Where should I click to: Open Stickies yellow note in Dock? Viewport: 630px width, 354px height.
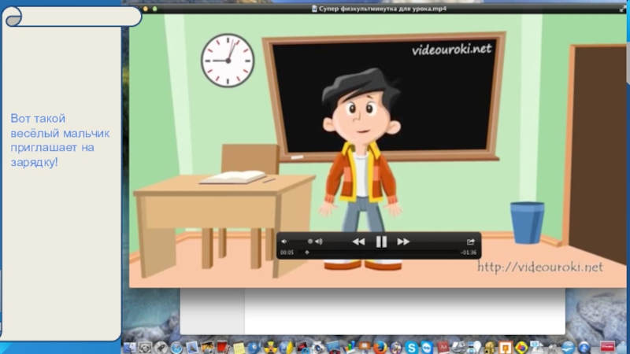pos(238,347)
